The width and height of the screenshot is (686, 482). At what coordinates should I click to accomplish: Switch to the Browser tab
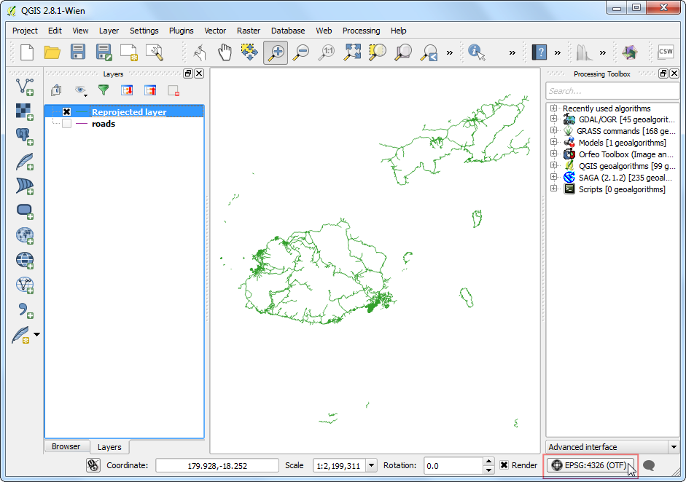coord(66,446)
